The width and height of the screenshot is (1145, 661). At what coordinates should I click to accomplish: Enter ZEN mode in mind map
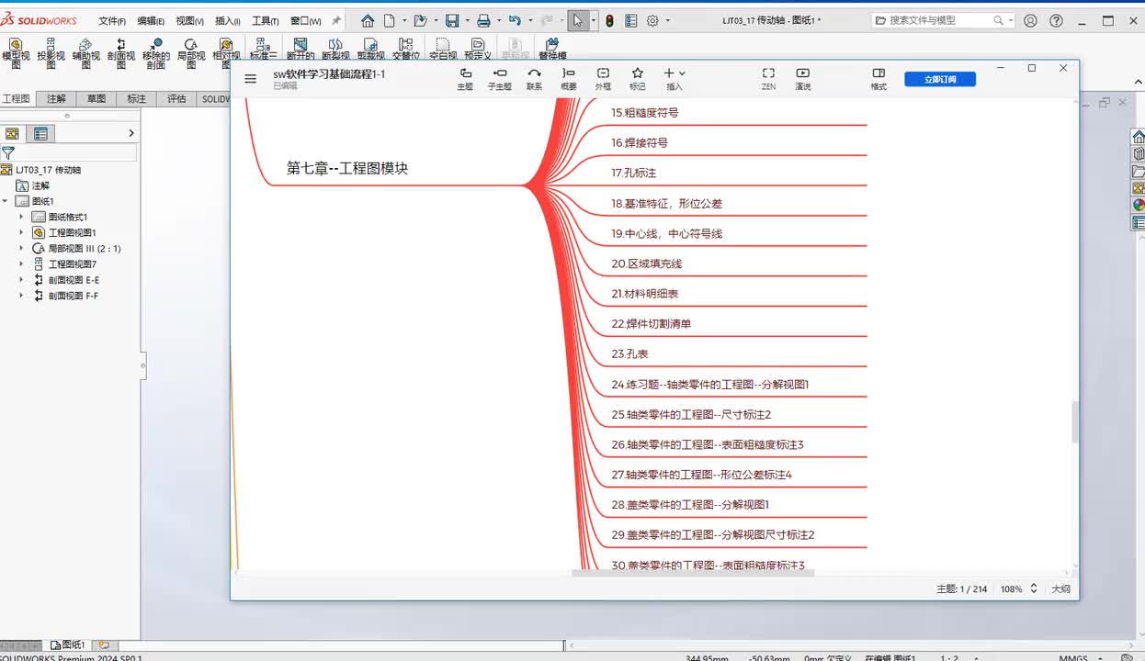click(x=768, y=79)
